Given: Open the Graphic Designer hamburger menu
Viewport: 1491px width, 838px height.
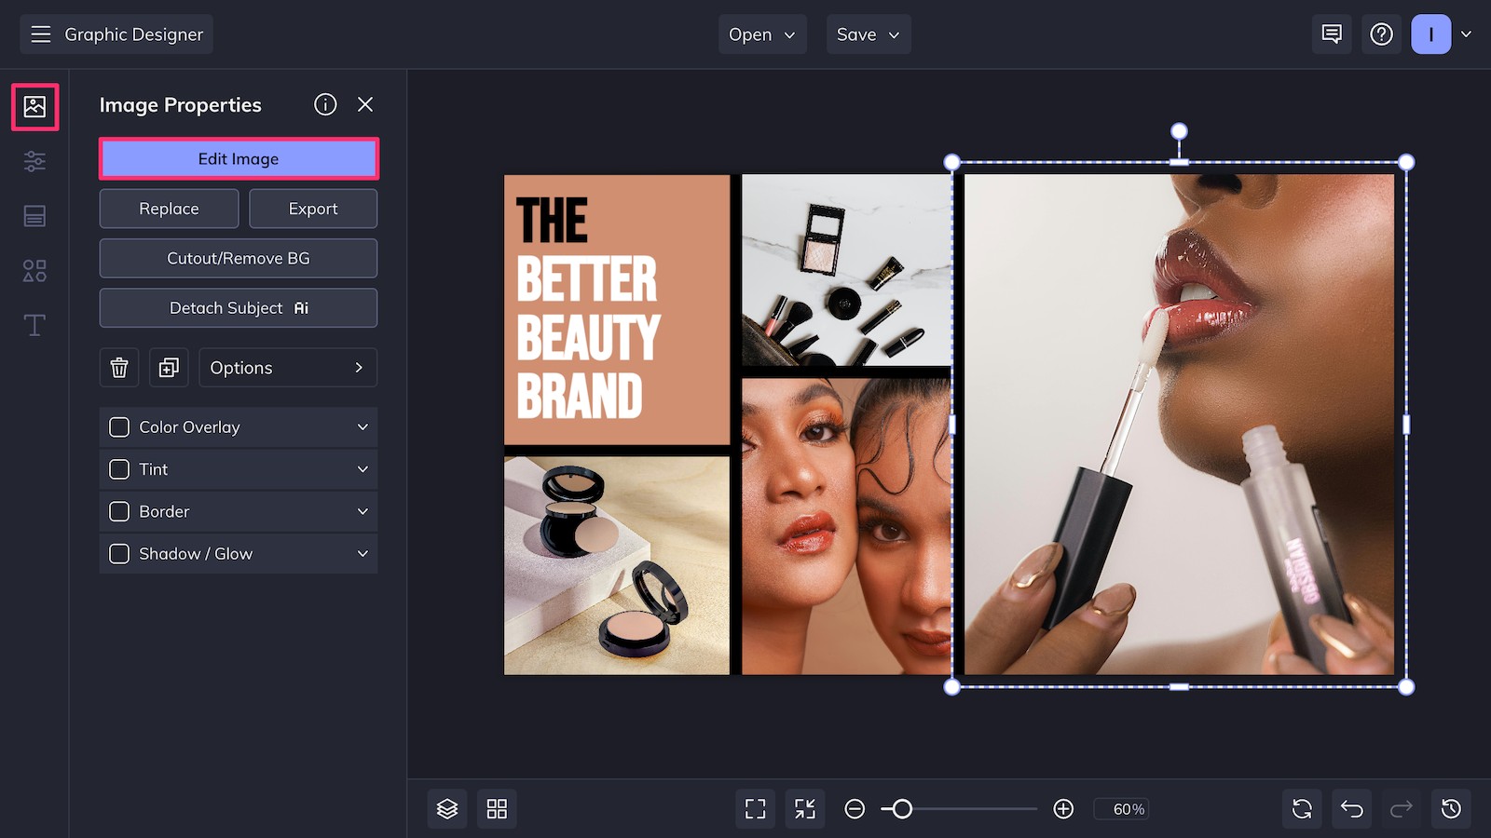Looking at the screenshot, I should pyautogui.click(x=40, y=34).
